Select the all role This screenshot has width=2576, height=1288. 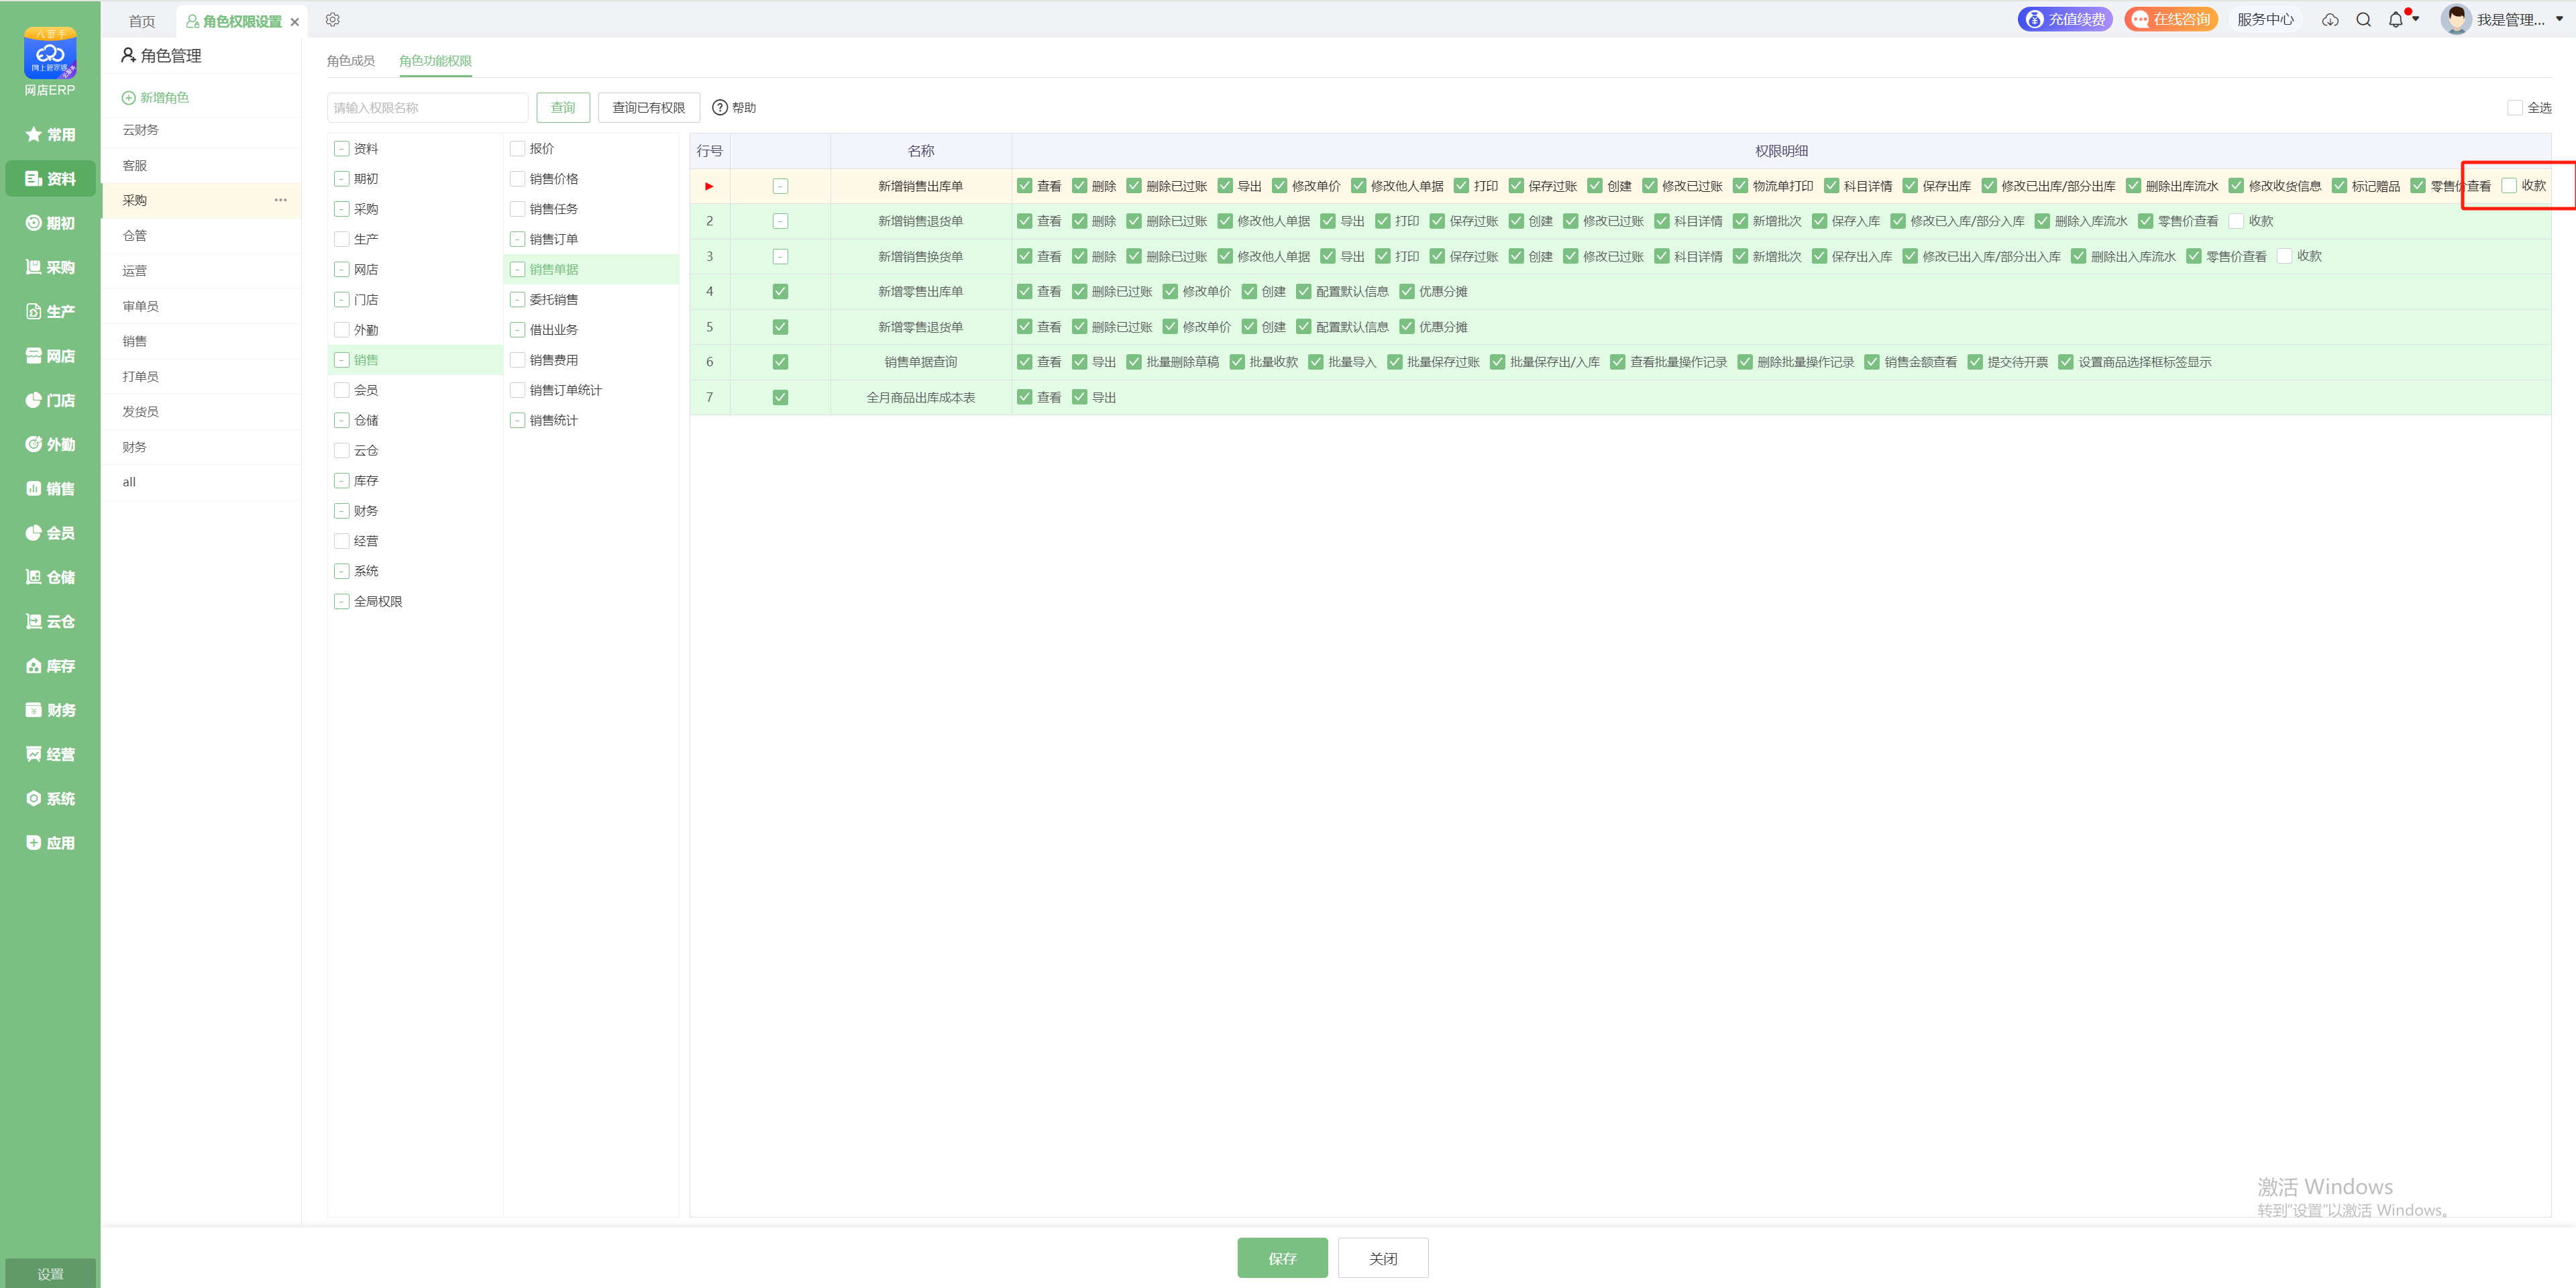pyautogui.click(x=201, y=482)
